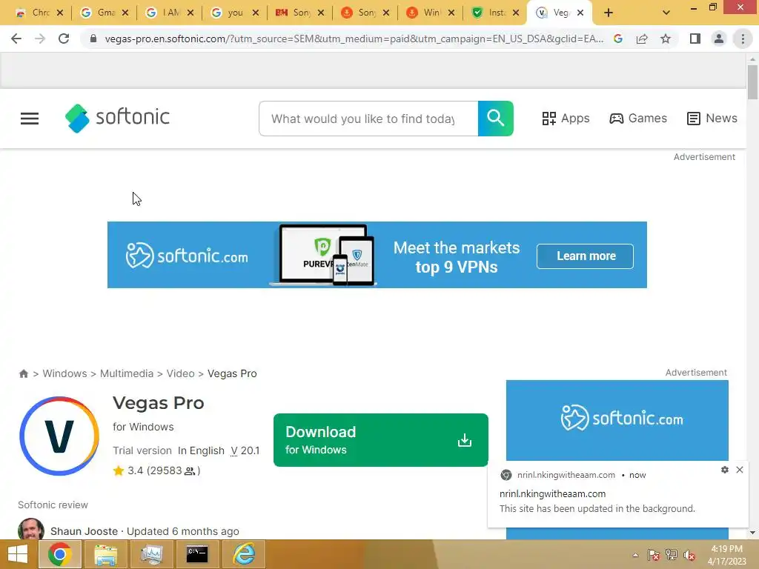Viewport: 759px width, 569px height.
Task: Click Vegas Pro app logo
Action: click(x=59, y=436)
